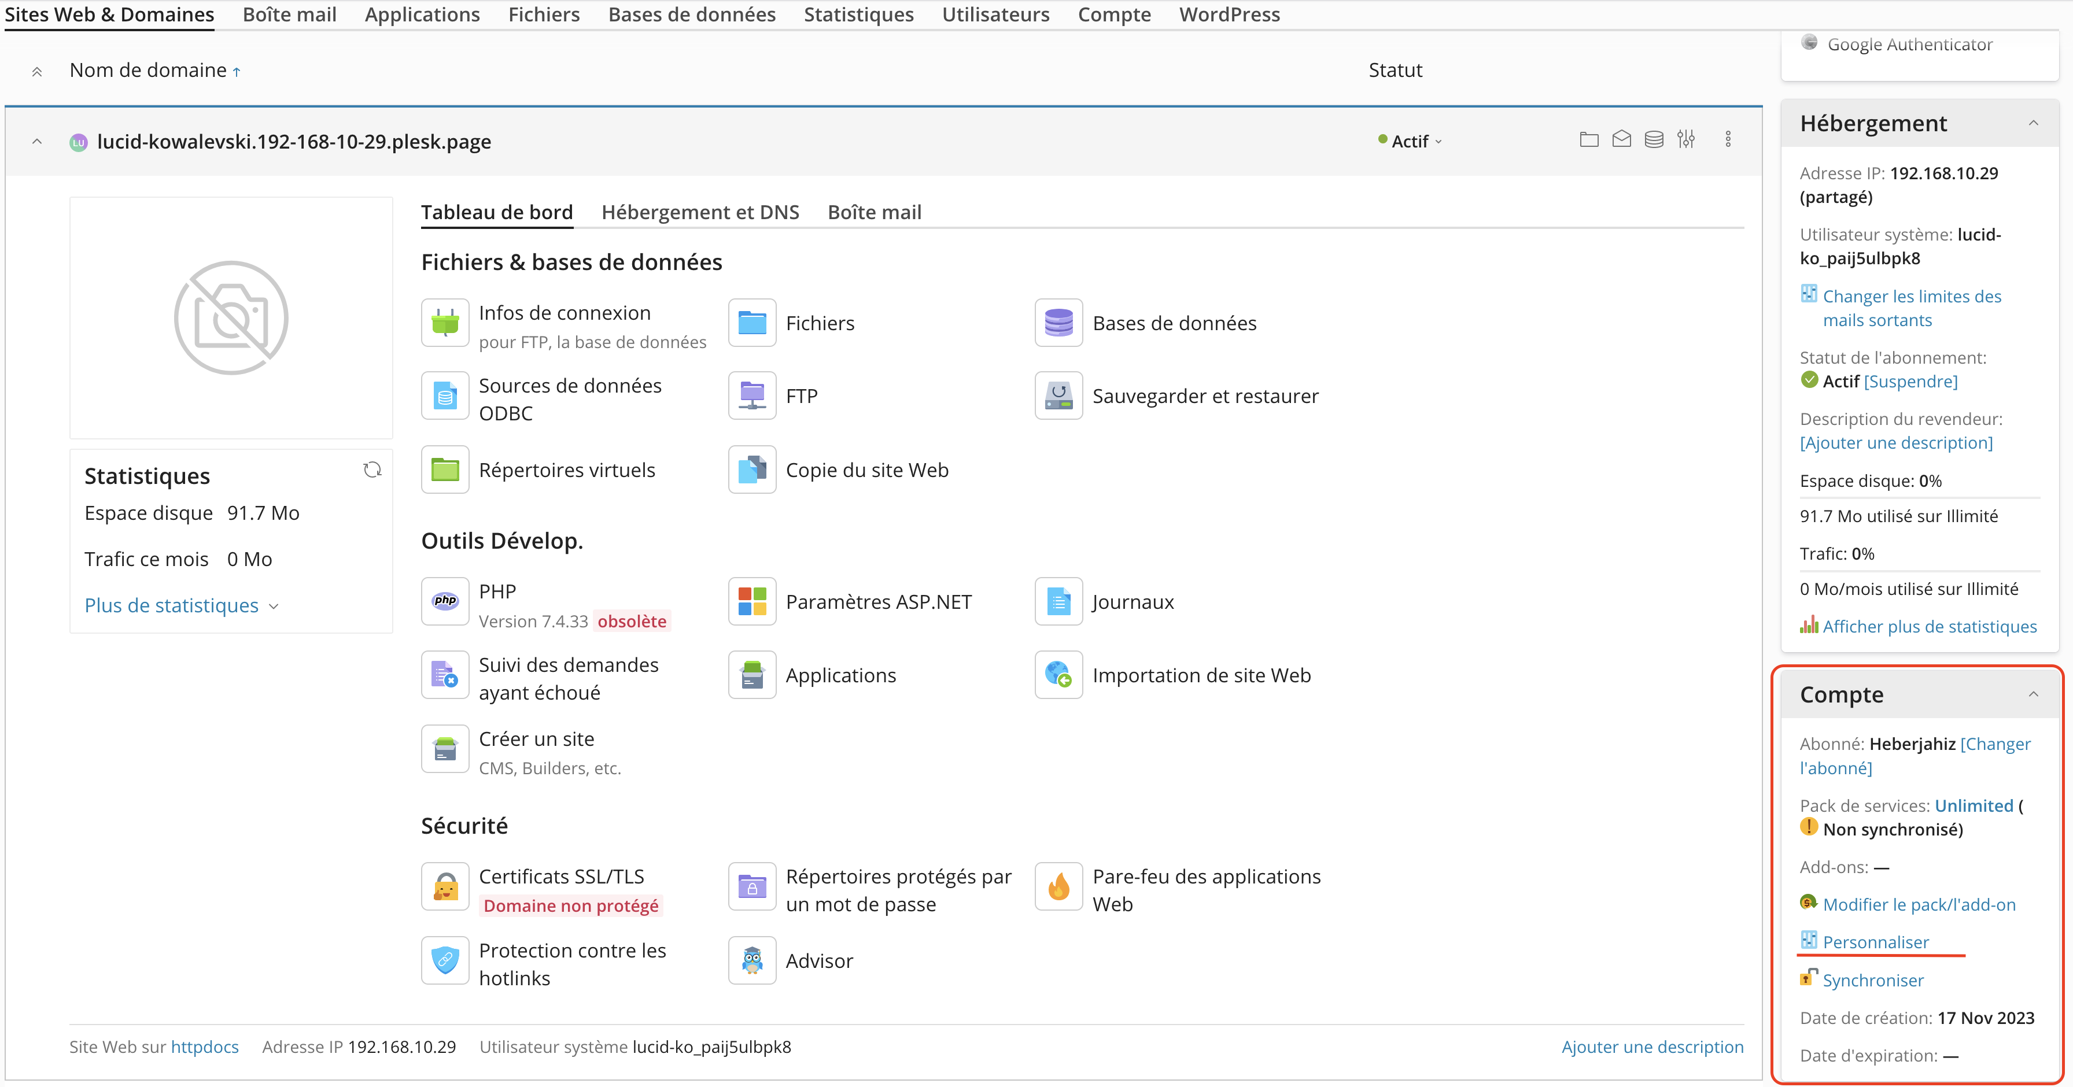Image resolution: width=2073 pixels, height=1087 pixels.
Task: Open Répertoires virtuels icon
Action: pyautogui.click(x=445, y=470)
